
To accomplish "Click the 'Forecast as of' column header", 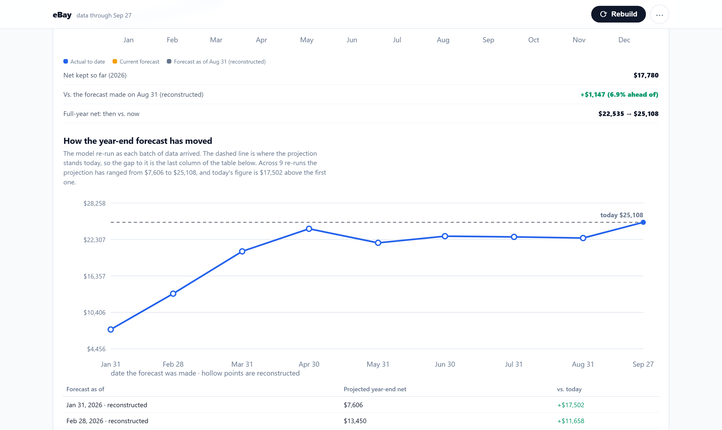I will pos(85,389).
